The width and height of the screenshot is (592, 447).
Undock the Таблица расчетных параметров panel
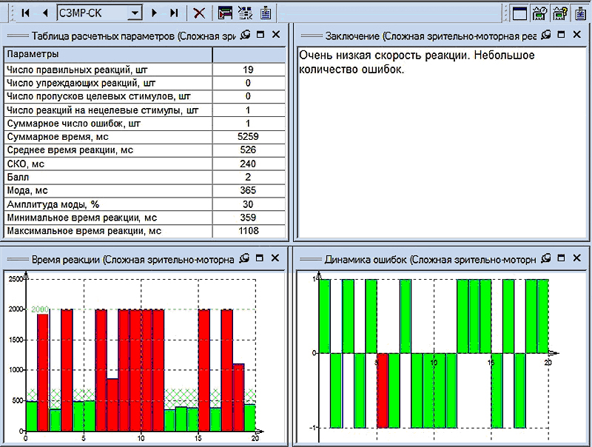coord(246,35)
